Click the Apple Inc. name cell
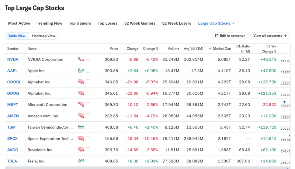 pyautogui.click(x=37, y=71)
